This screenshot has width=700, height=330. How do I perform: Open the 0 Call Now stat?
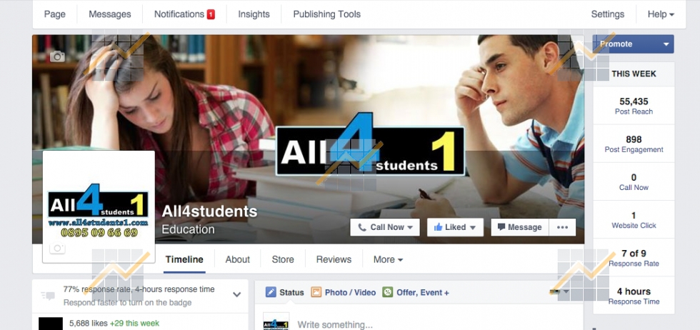pyautogui.click(x=634, y=181)
